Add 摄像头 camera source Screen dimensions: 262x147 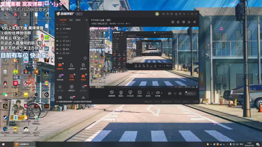pos(121,93)
